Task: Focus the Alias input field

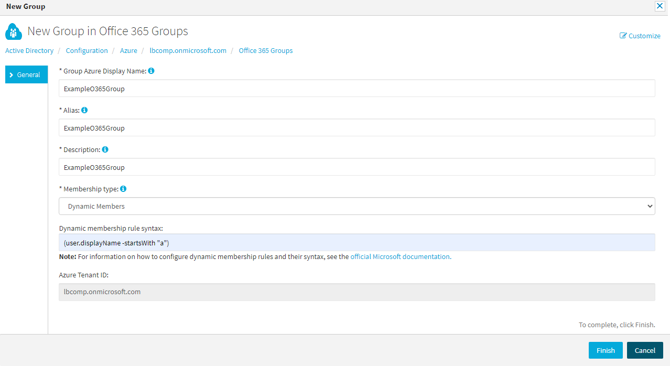Action: pos(357,127)
